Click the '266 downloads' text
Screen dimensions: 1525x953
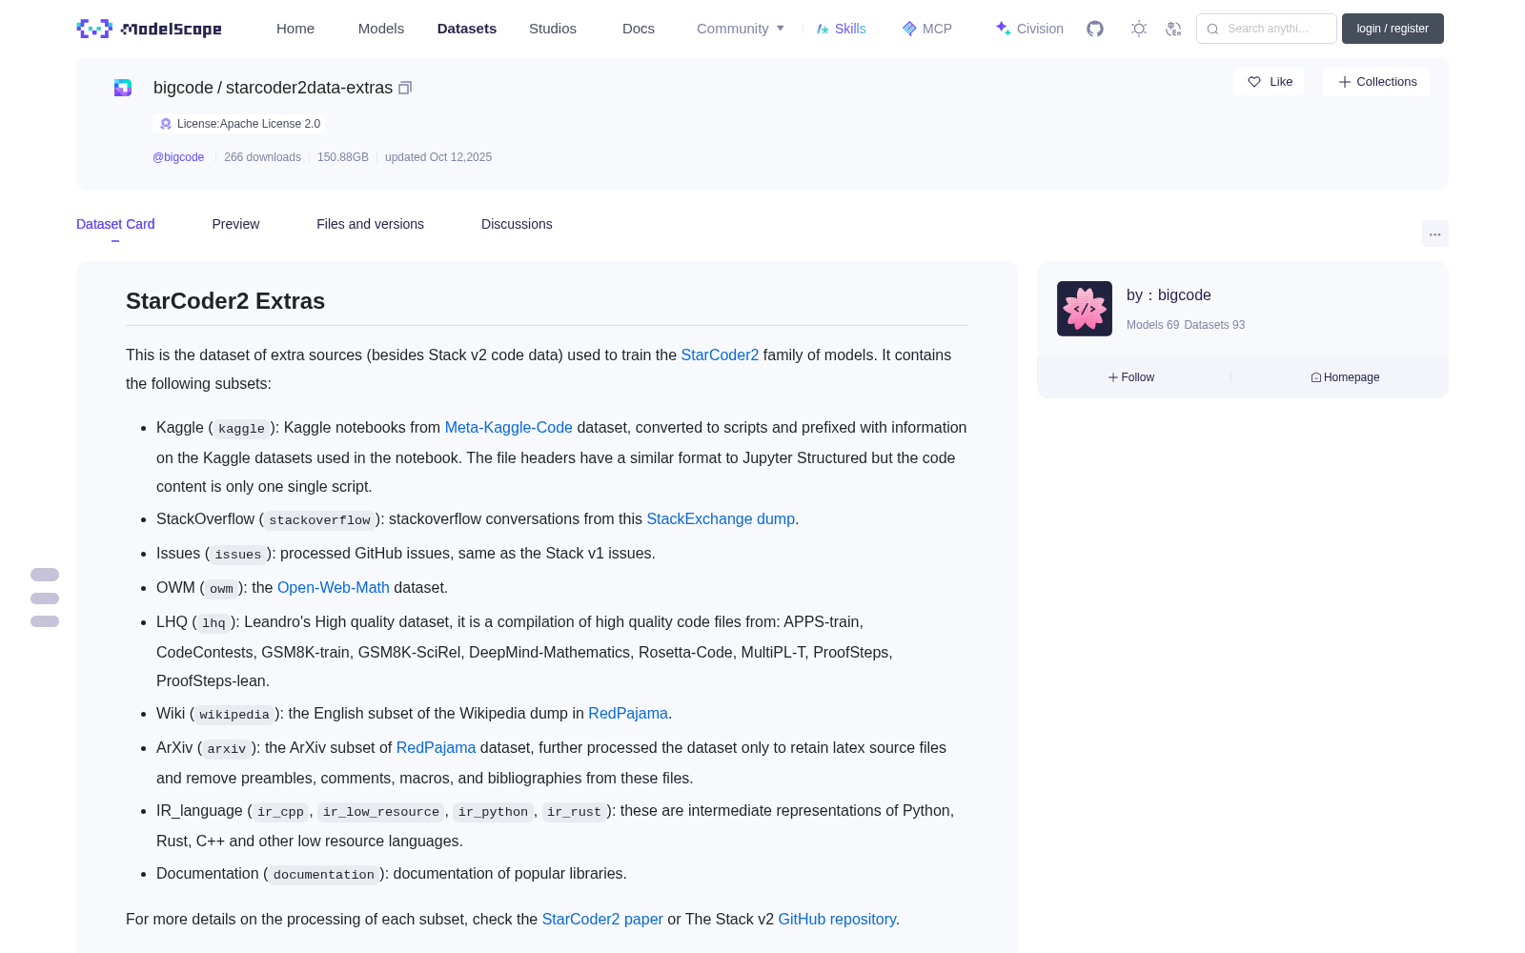pyautogui.click(x=262, y=157)
